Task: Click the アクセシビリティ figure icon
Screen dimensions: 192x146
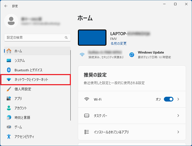Action: (x=9, y=137)
